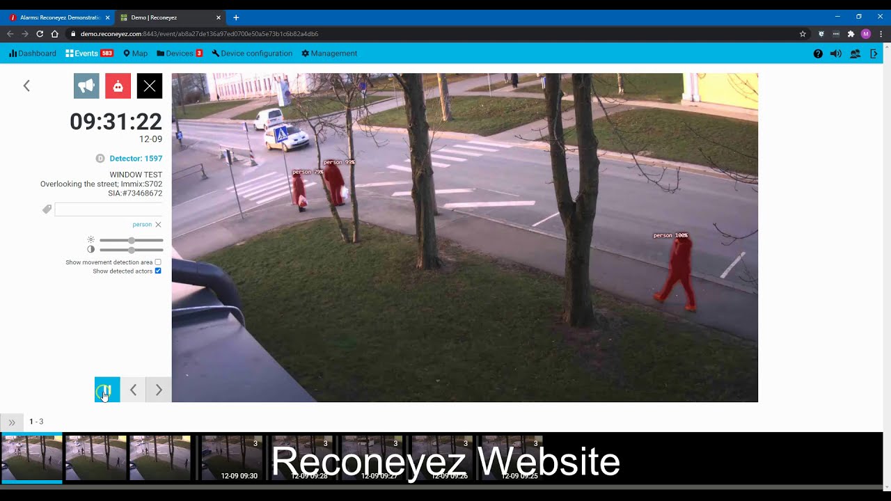Open the Map page
This screenshot has height=501, width=891.
[135, 54]
